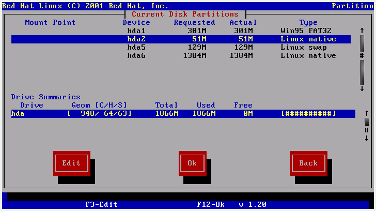Click the Actual column header
Screen dimensions: 376x211
coord(243,23)
